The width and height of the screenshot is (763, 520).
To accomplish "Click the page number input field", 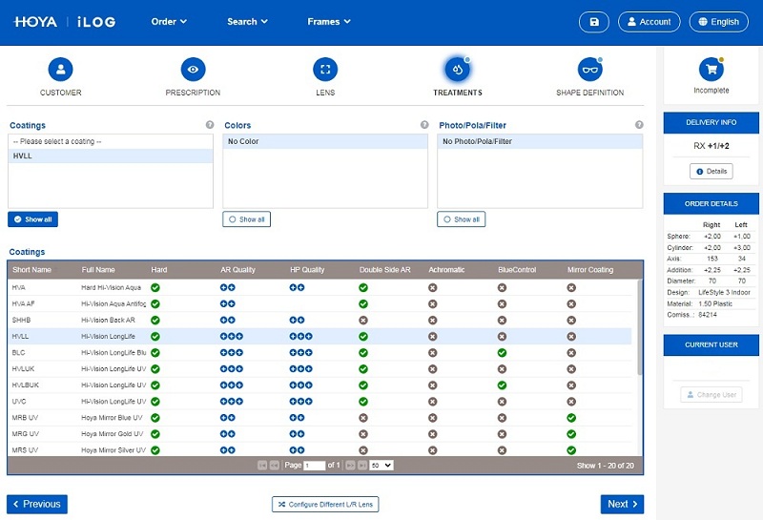I will (x=314, y=466).
